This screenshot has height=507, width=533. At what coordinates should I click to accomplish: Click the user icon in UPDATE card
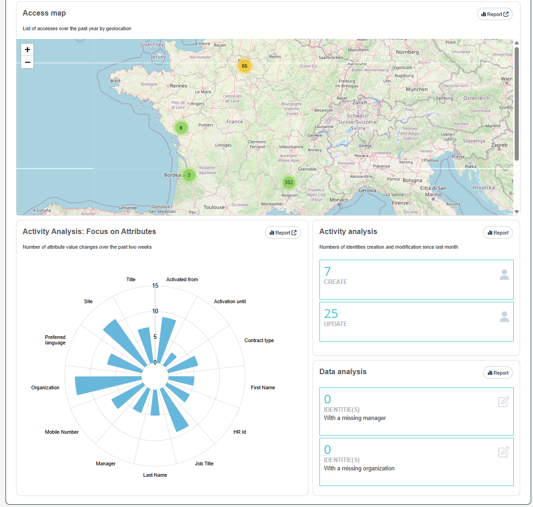point(504,317)
